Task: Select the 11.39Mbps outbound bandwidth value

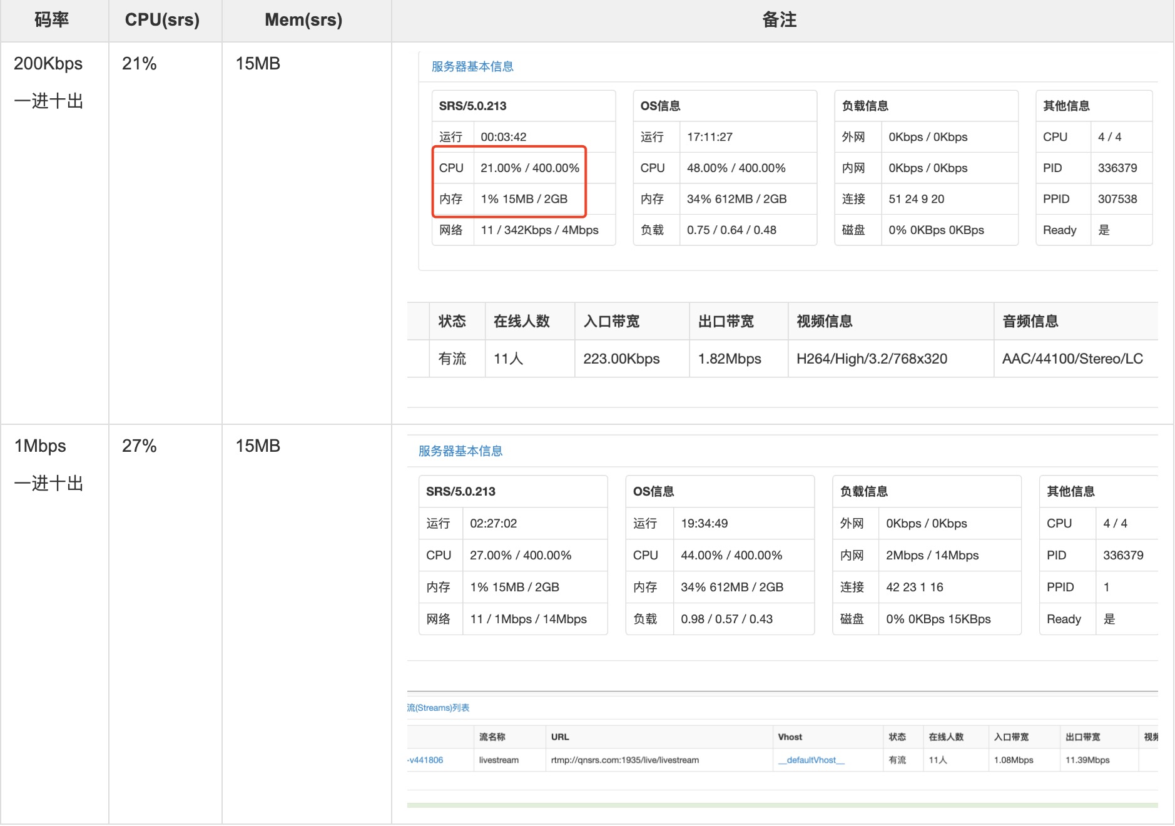Action: pyautogui.click(x=1087, y=760)
